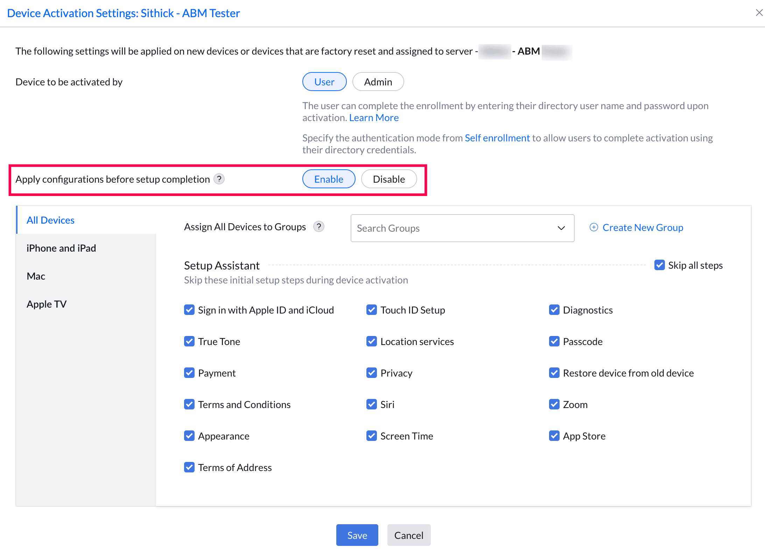Click help icon beside Apply configurations

[219, 179]
